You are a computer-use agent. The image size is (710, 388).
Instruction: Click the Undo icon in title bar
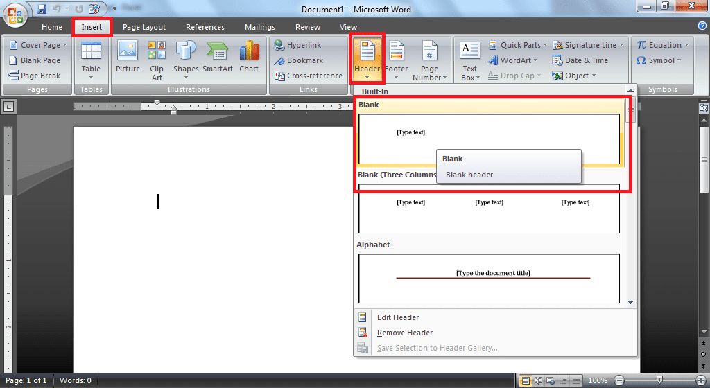coord(57,8)
